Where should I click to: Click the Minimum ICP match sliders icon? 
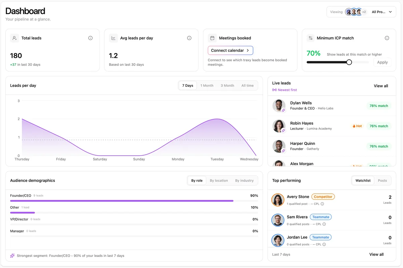[x=311, y=38]
